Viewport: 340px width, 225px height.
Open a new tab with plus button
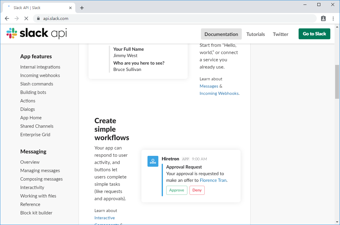(x=82, y=8)
